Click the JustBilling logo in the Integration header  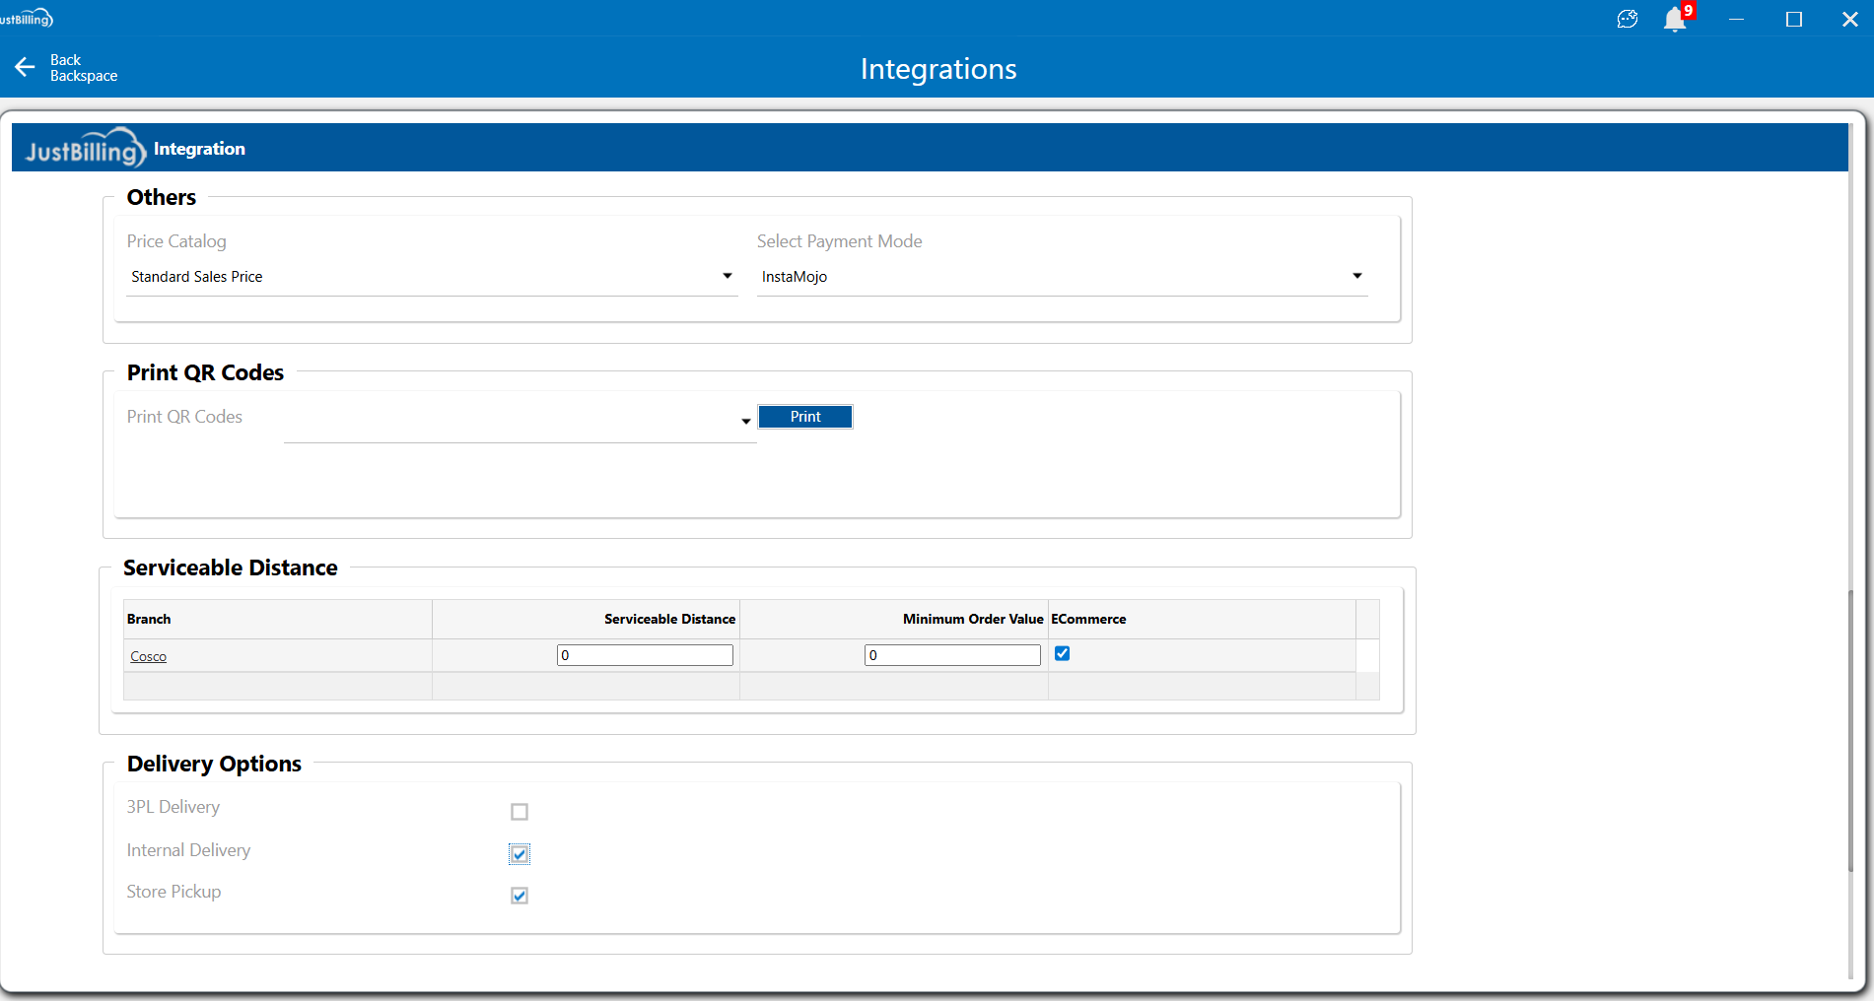pyautogui.click(x=86, y=149)
